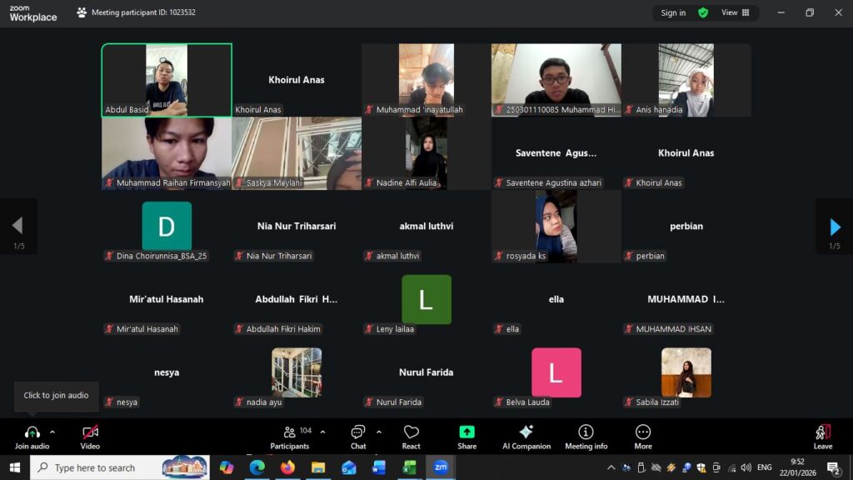Click the green encryption shield icon
The width and height of the screenshot is (853, 480).
703,12
